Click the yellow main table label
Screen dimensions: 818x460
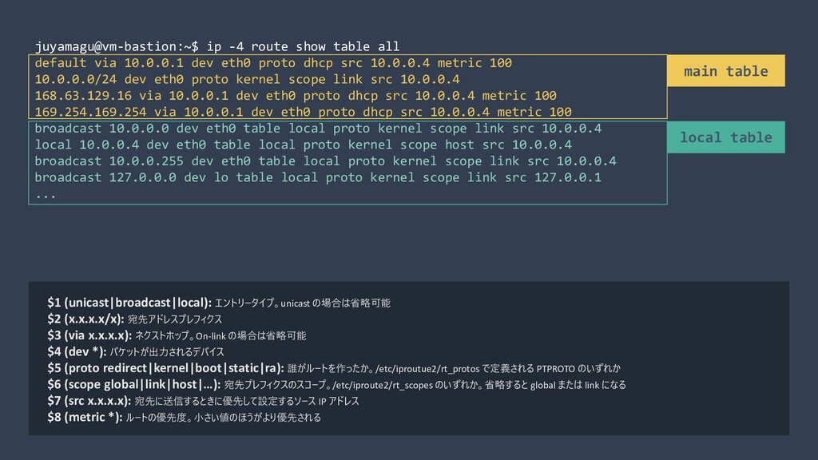[725, 71]
